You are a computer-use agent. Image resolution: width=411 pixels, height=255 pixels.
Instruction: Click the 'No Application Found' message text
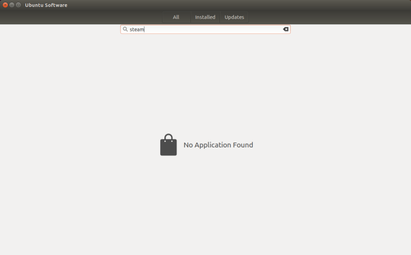click(218, 145)
